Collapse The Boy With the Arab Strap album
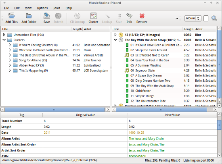This screenshot has height=164, width=222. tap(115, 40)
